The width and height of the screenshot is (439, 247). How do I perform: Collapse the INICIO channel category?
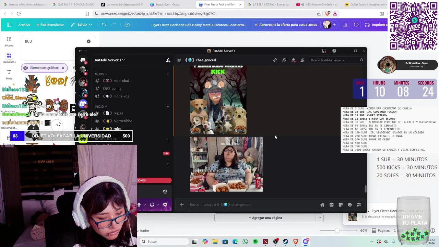click(101, 107)
